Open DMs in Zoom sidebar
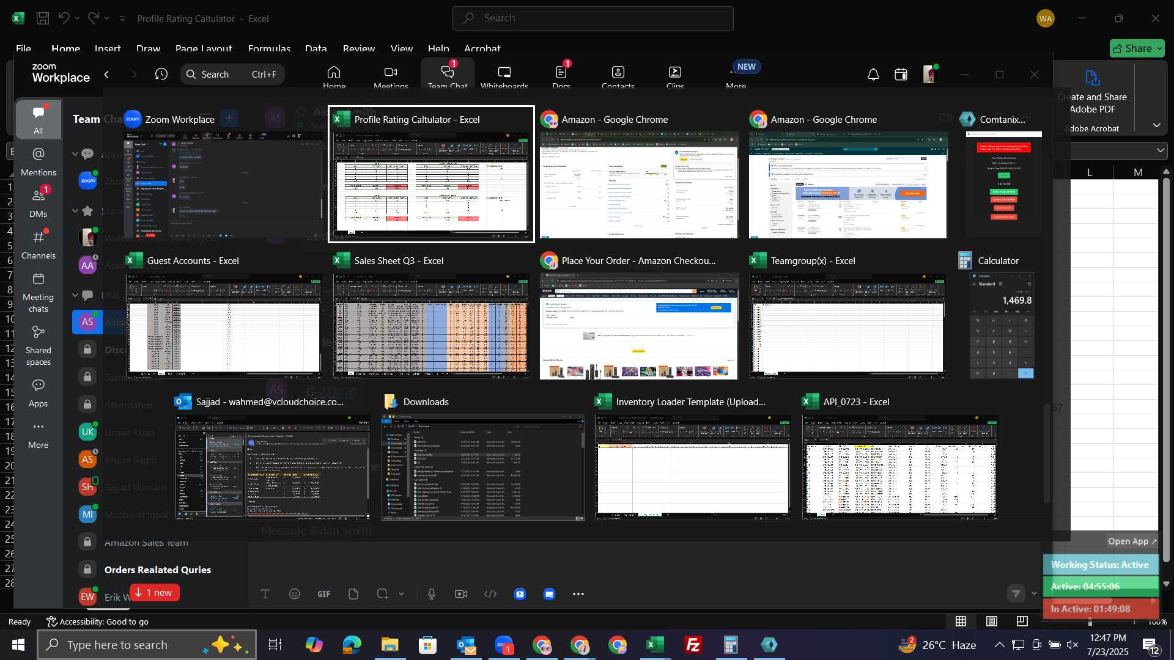This screenshot has height=660, width=1174. (38, 203)
